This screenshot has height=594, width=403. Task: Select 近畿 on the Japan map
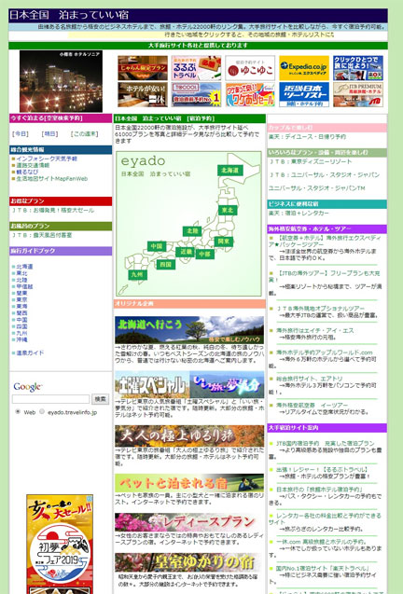click(186, 252)
